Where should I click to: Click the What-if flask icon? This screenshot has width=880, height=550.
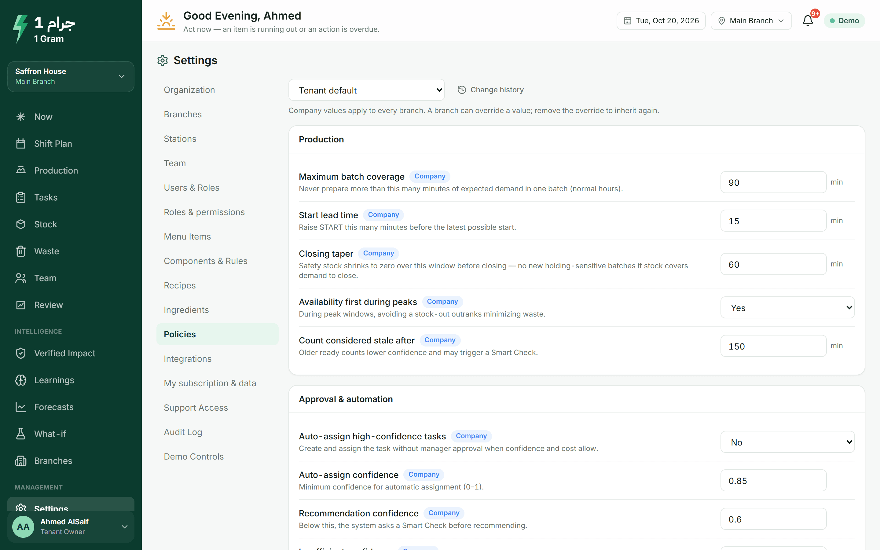(x=21, y=434)
